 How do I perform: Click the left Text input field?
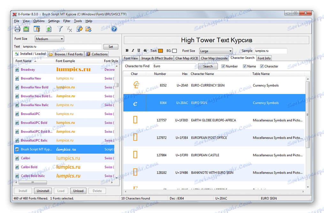[x=62, y=47]
